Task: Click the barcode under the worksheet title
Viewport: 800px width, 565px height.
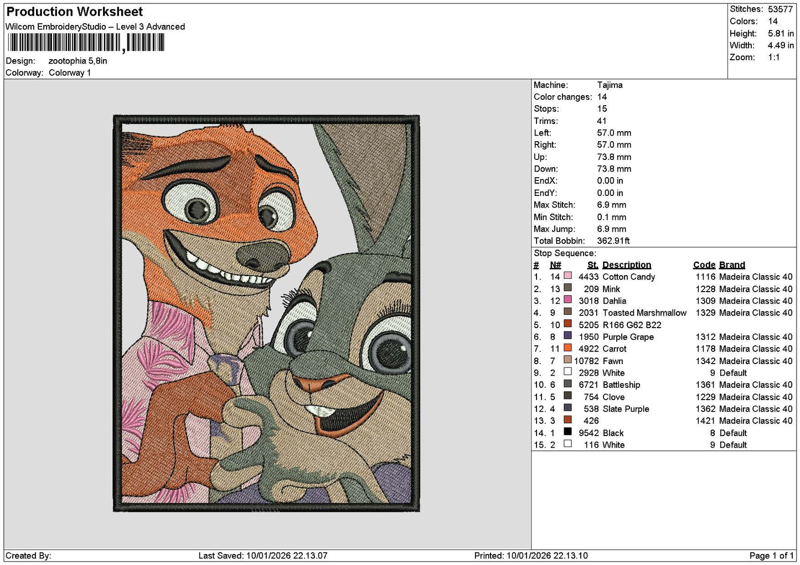Action: click(x=86, y=43)
